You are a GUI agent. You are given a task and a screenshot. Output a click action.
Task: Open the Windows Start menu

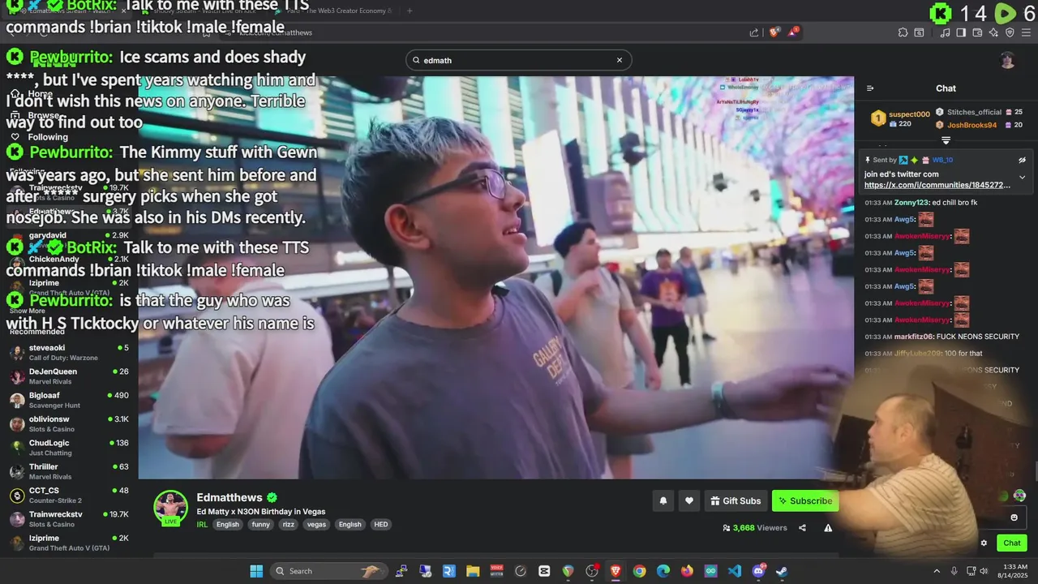[x=256, y=571]
